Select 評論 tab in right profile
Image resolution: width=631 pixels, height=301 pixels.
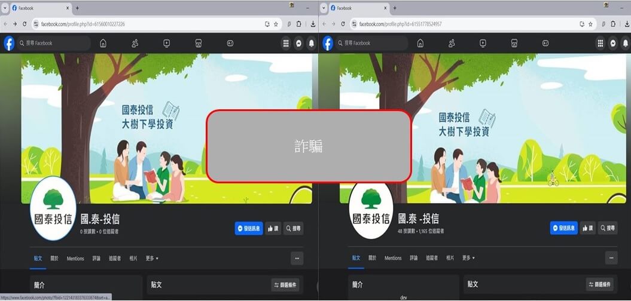pyautogui.click(x=414, y=258)
